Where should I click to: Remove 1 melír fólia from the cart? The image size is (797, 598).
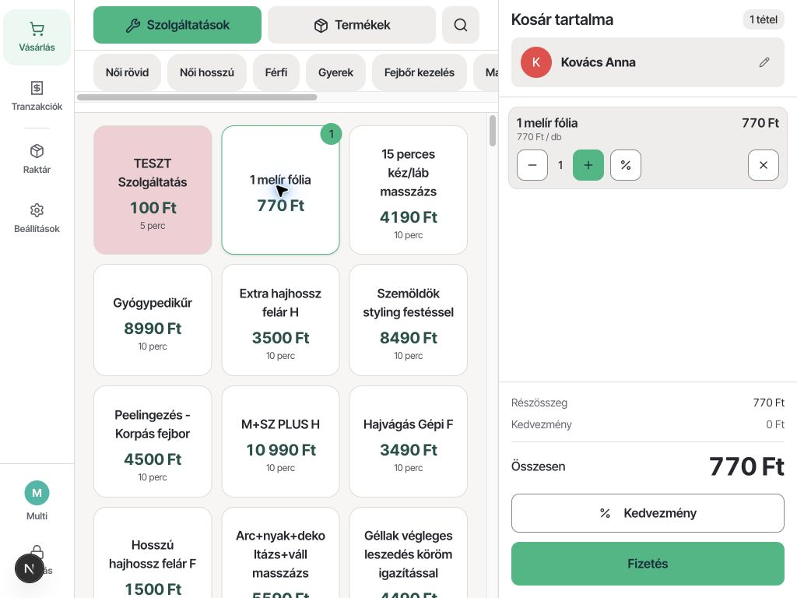[x=764, y=165]
